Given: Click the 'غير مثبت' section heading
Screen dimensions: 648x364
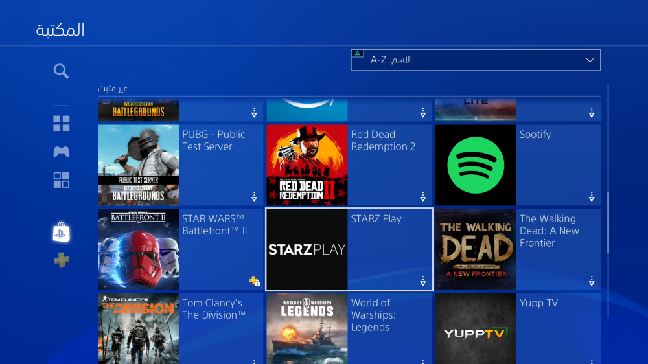Looking at the screenshot, I should coord(112,89).
